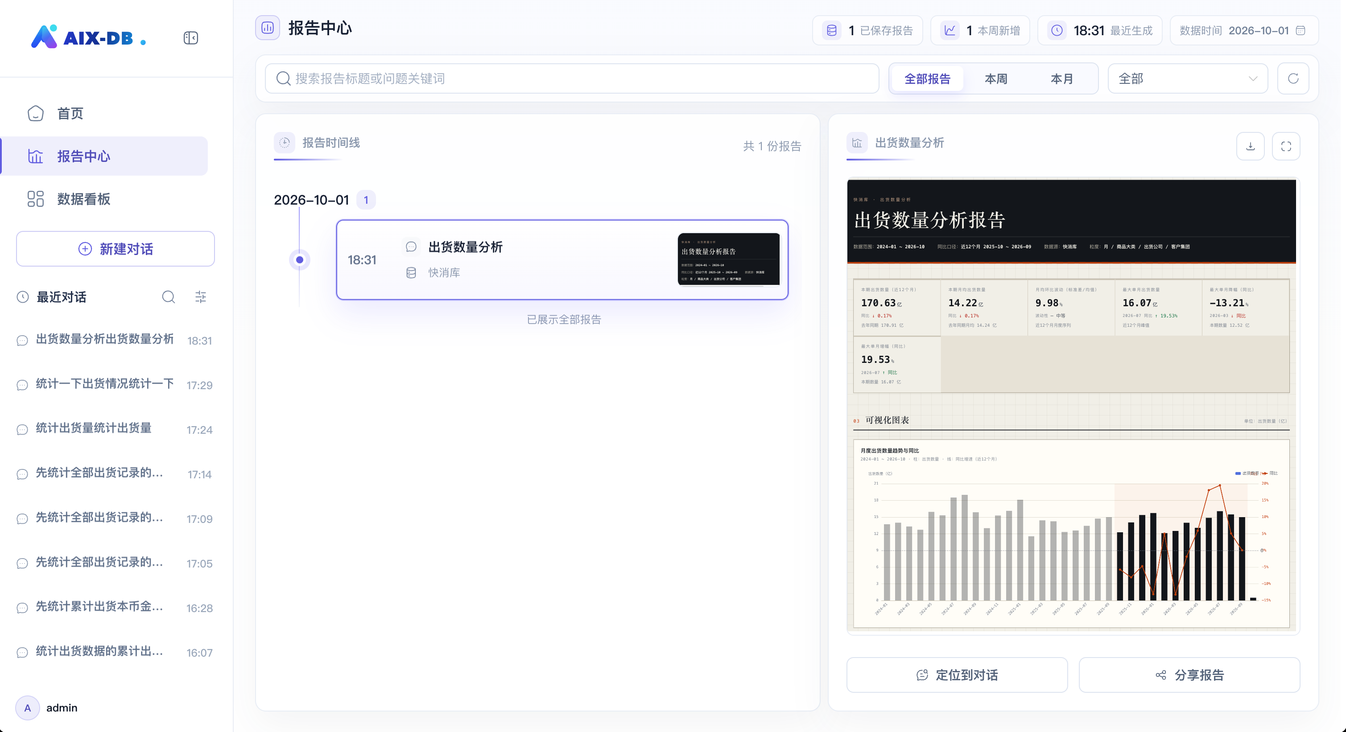Click the AIX-DB logo
Image resolution: width=1346 pixels, height=732 pixels.
88,37
